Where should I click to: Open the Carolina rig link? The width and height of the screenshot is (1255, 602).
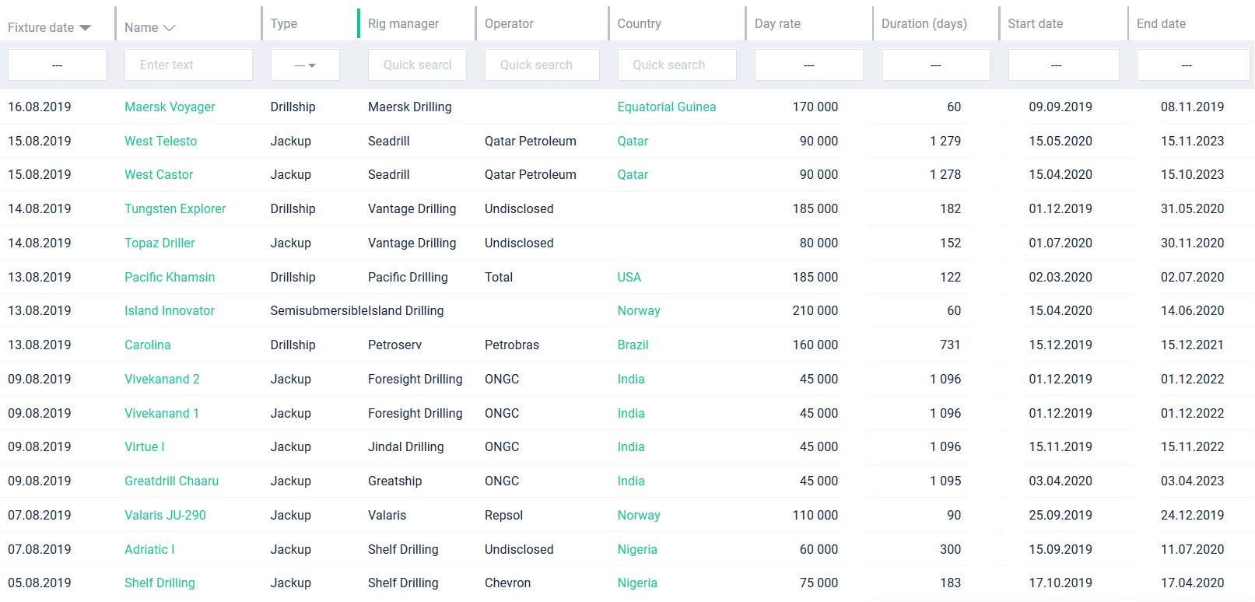click(148, 345)
